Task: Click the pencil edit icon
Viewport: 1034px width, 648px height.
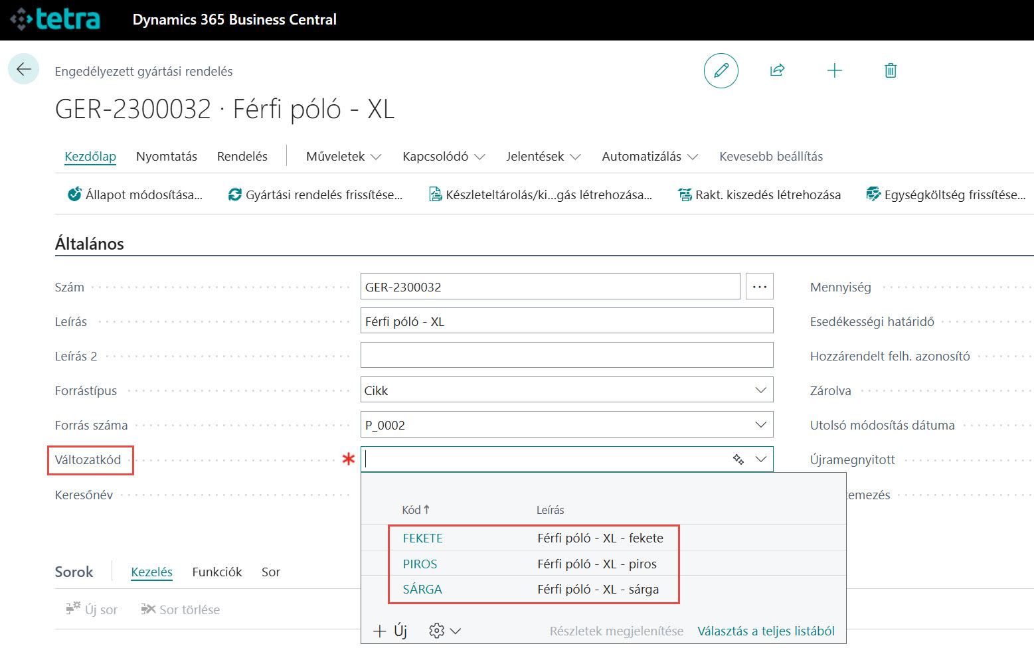Action: click(x=721, y=70)
